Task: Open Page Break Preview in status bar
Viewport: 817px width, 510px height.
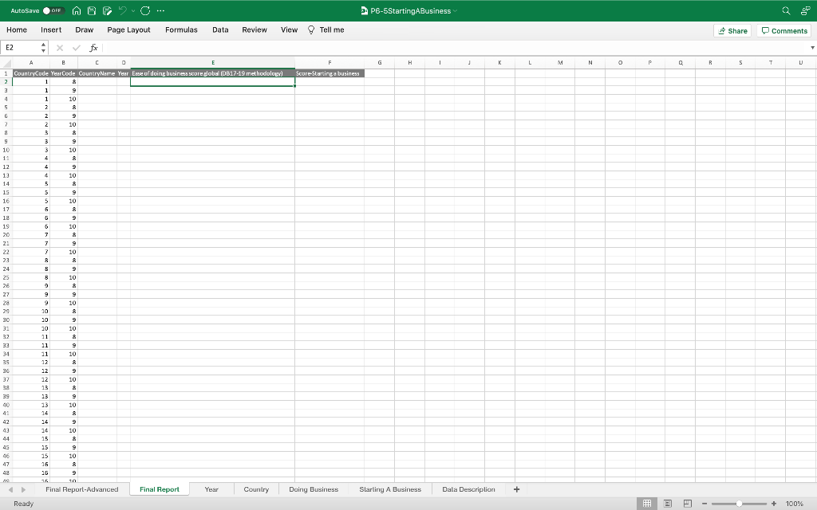Action: [x=688, y=503]
